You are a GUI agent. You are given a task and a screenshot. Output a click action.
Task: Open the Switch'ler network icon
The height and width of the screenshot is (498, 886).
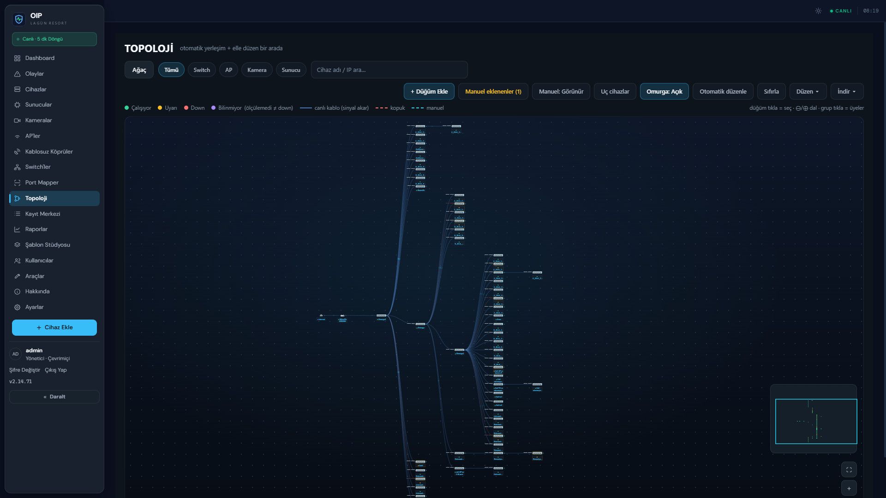pos(17,167)
